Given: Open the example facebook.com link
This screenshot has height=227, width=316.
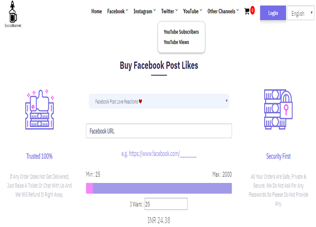Looking at the screenshot, I should click(x=159, y=154).
